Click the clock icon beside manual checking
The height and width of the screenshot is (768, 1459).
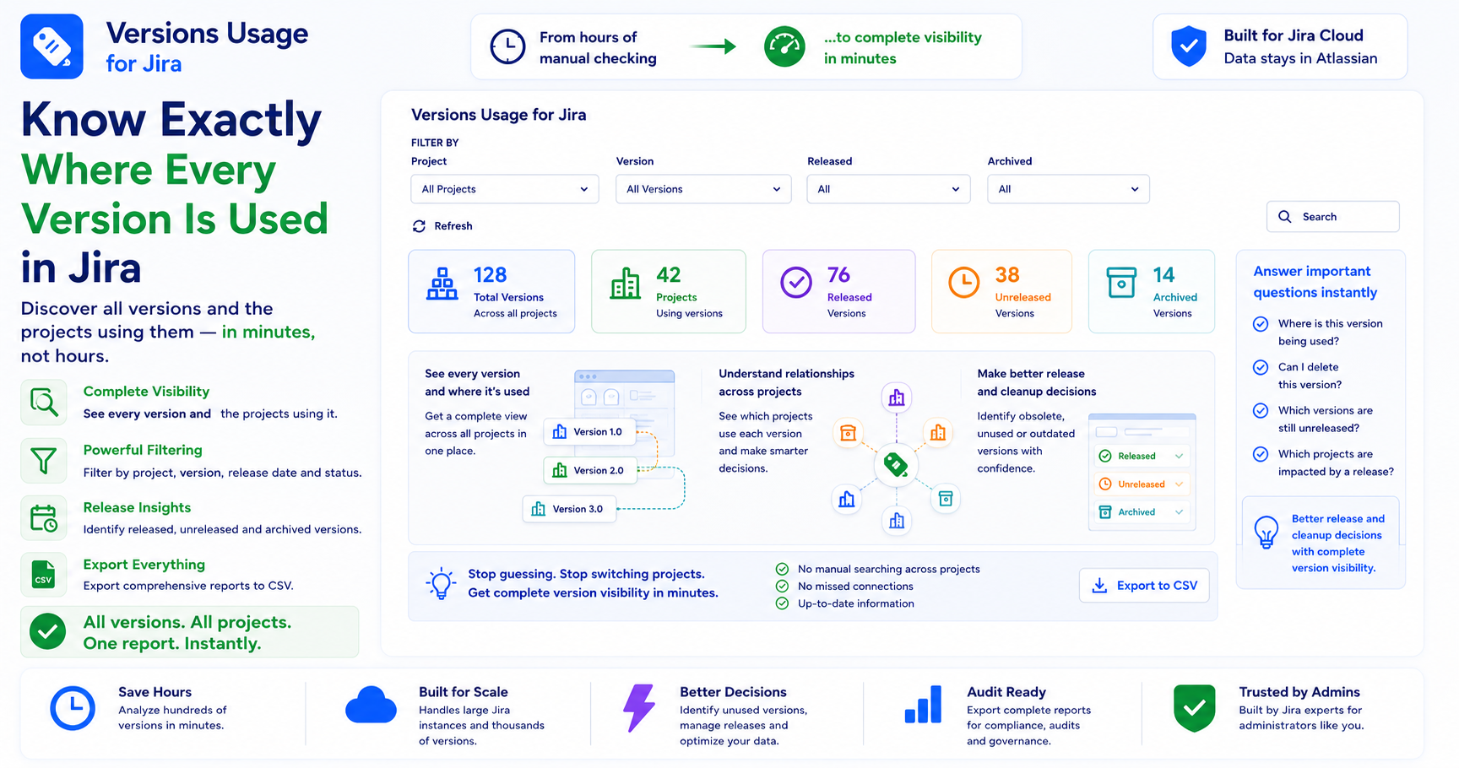507,46
